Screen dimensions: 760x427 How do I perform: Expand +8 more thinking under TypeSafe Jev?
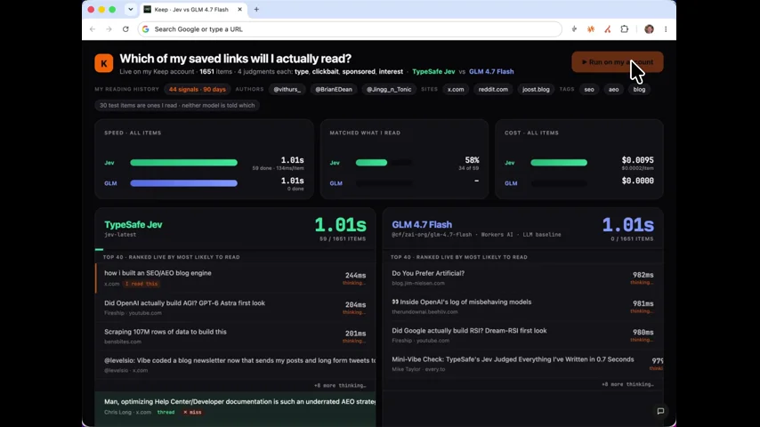[340, 385]
